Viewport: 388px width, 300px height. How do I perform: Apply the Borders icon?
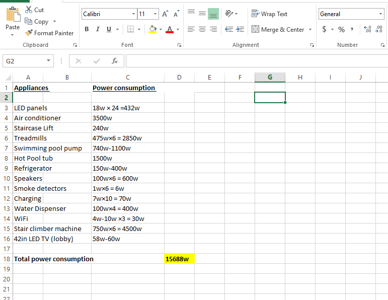click(130, 29)
